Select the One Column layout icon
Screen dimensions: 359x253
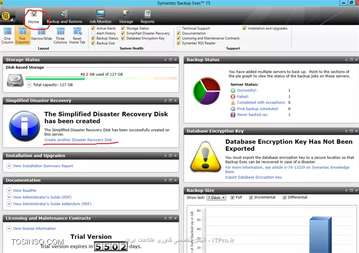pos(7,35)
